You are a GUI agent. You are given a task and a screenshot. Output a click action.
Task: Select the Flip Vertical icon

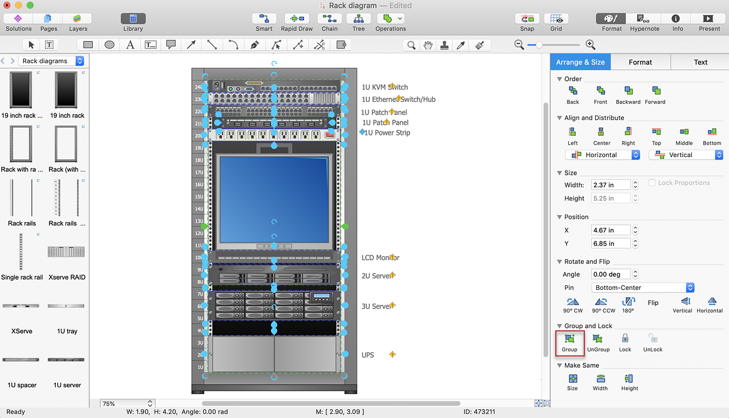pos(685,302)
